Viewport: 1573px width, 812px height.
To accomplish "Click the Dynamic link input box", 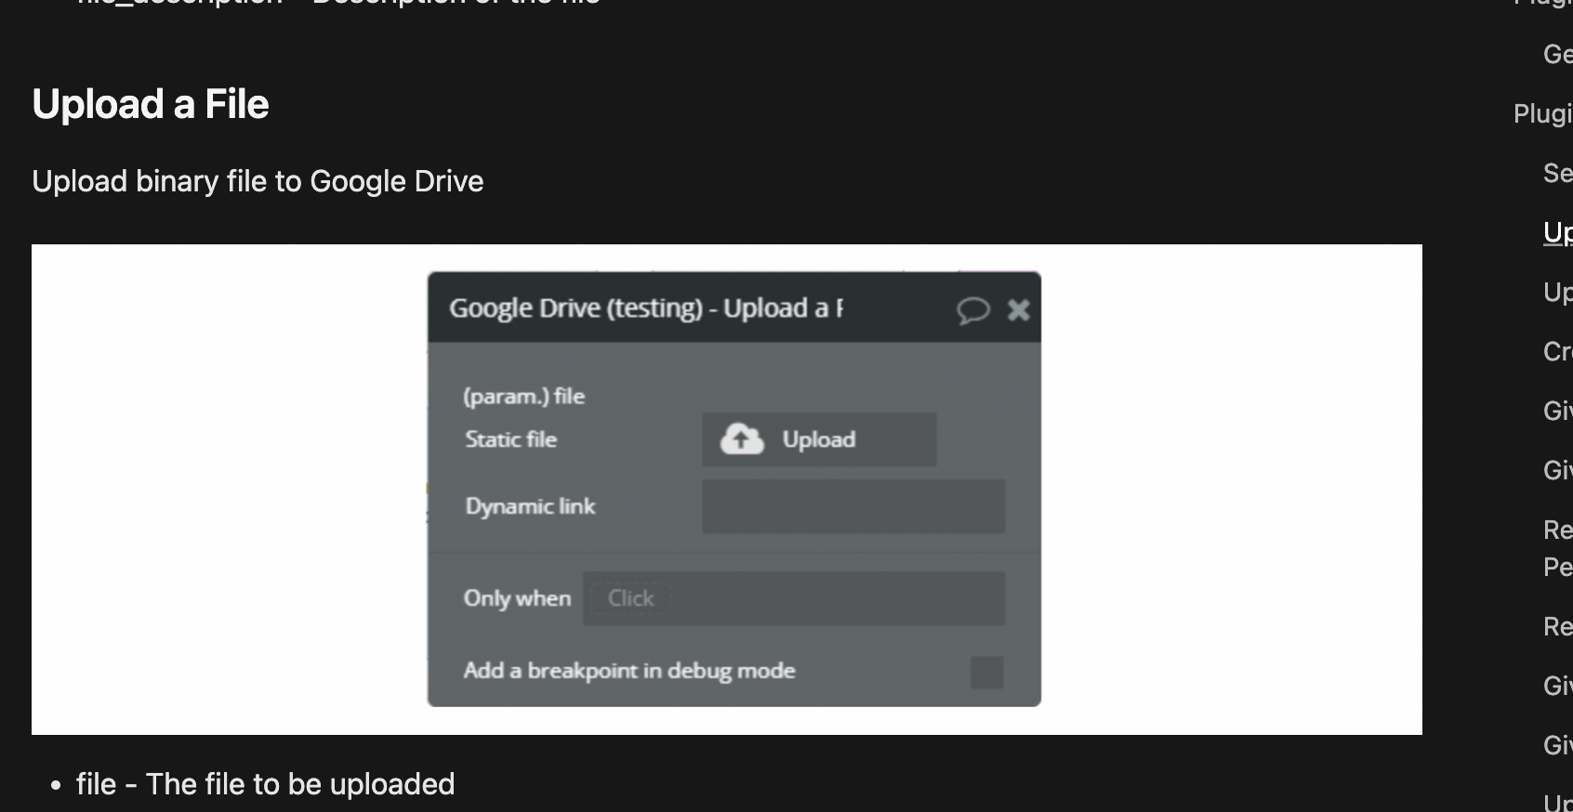I will [853, 506].
